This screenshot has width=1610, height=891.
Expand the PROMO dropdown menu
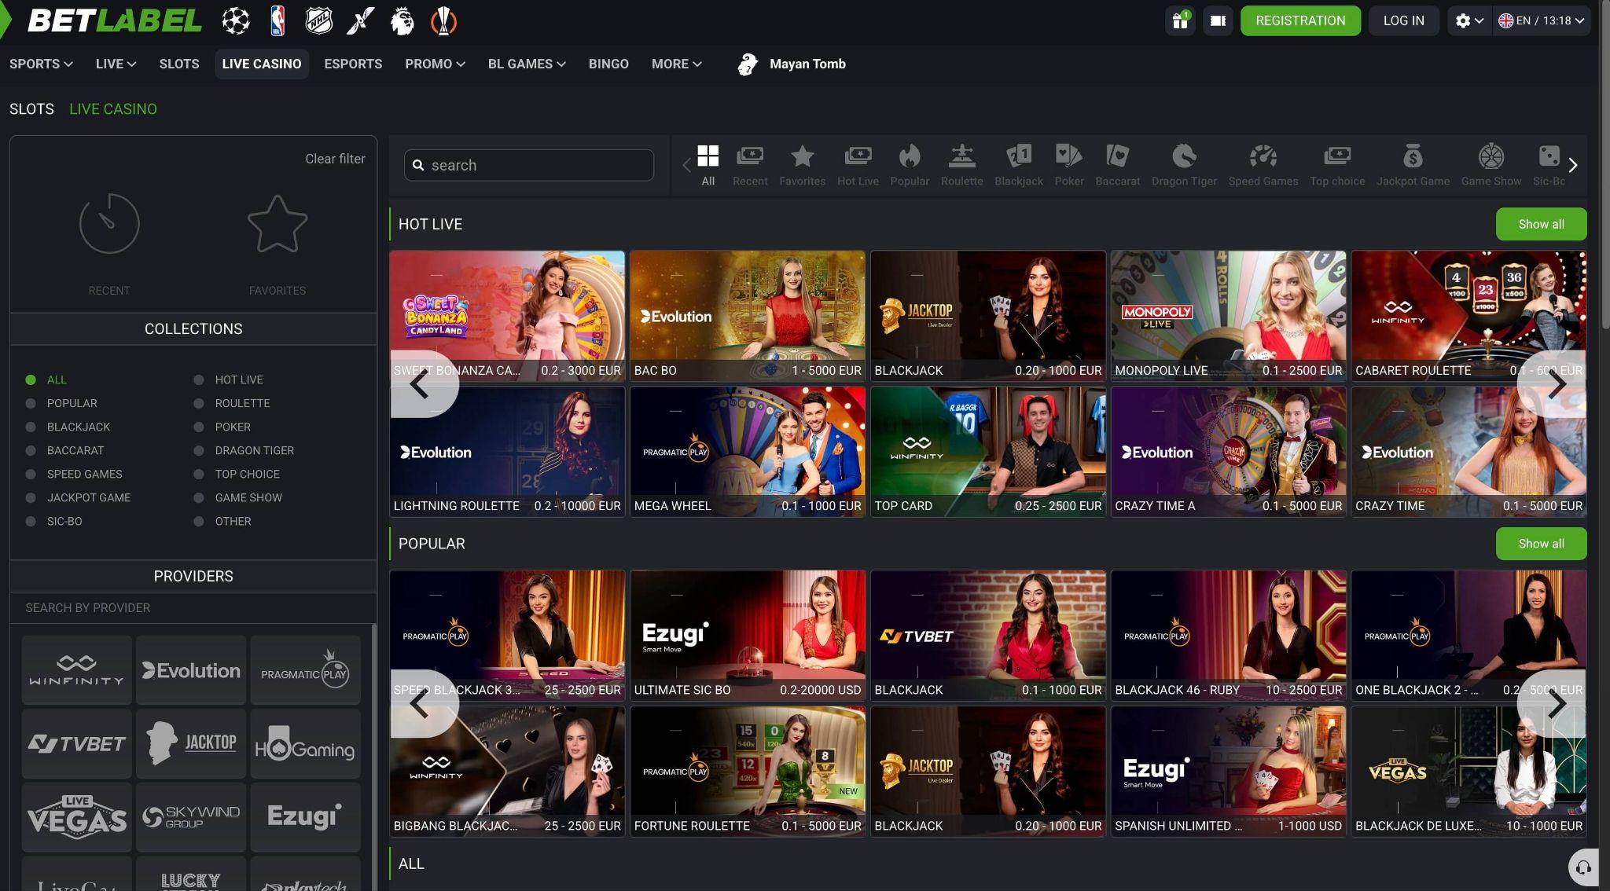tap(435, 64)
